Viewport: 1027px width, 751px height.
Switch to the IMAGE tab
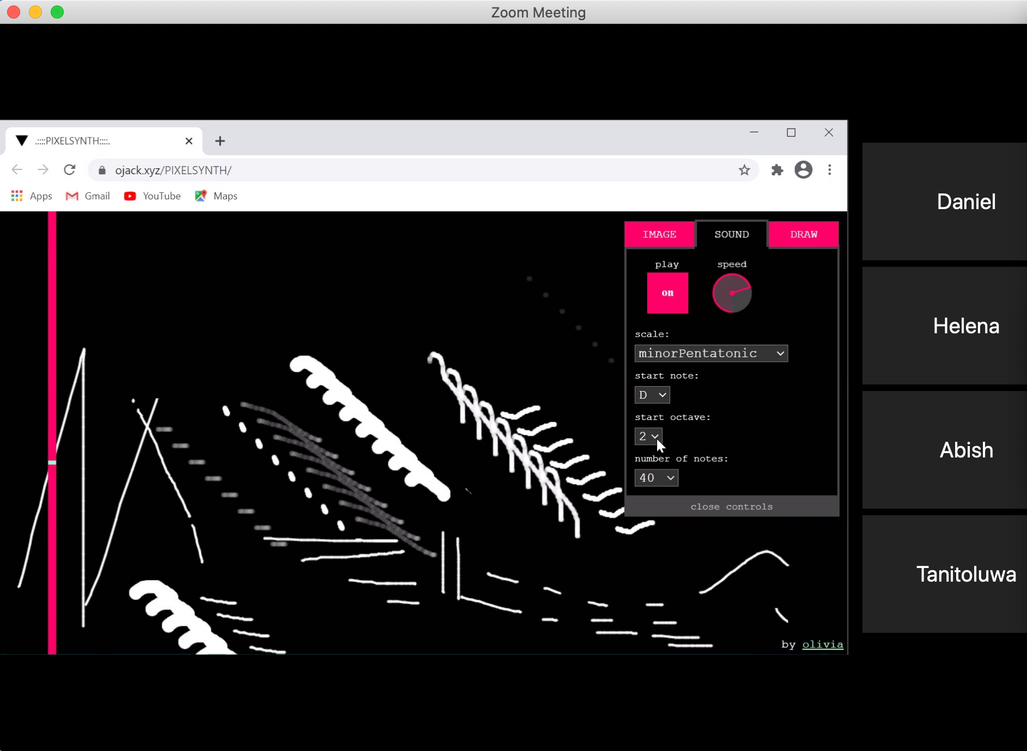coord(659,234)
